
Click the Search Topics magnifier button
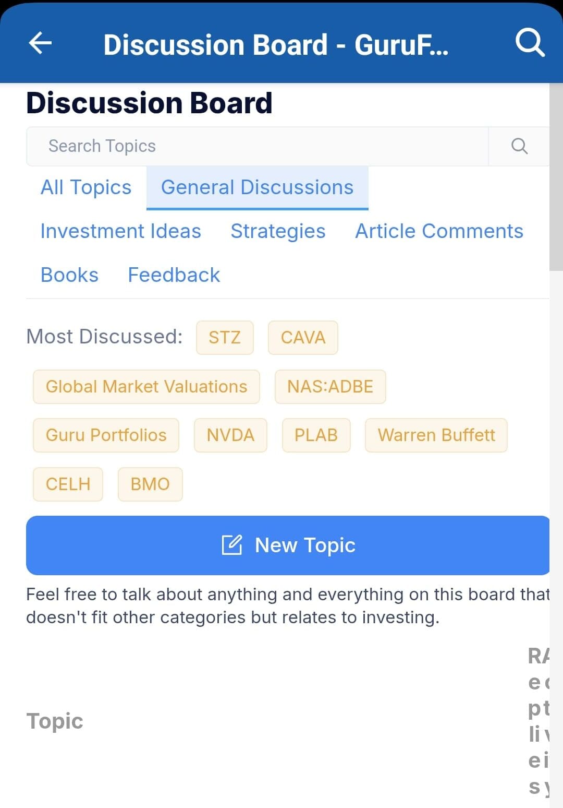click(519, 146)
